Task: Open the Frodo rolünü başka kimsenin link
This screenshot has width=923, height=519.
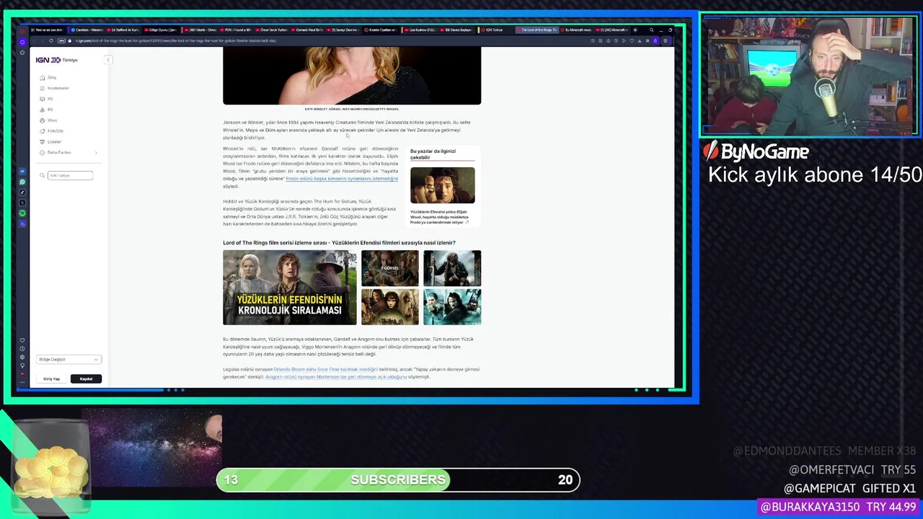Action: (342, 179)
